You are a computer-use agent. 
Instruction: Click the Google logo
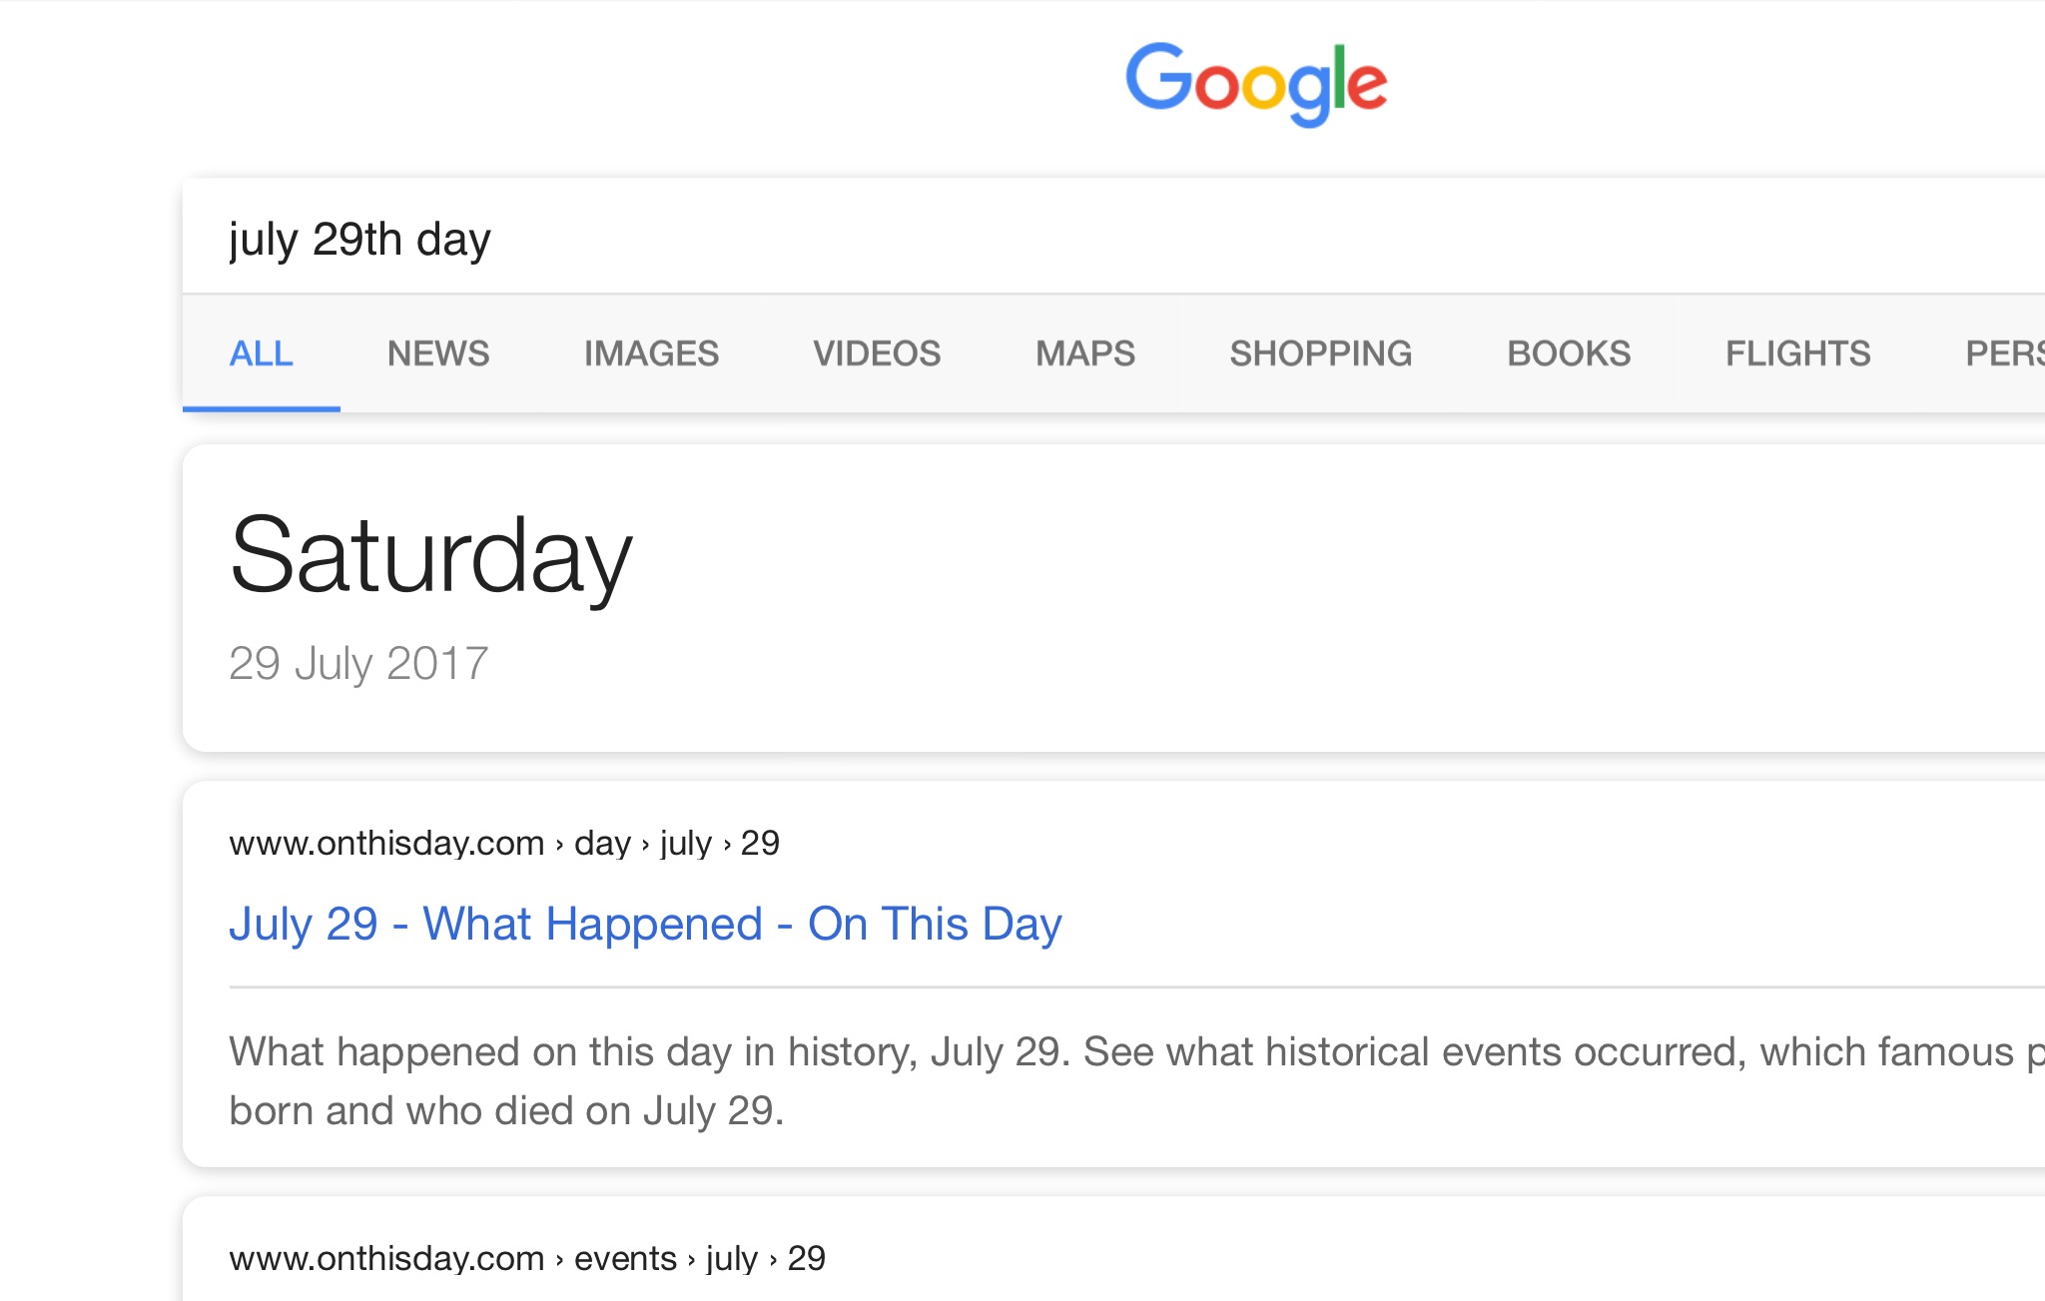pyautogui.click(x=1255, y=83)
